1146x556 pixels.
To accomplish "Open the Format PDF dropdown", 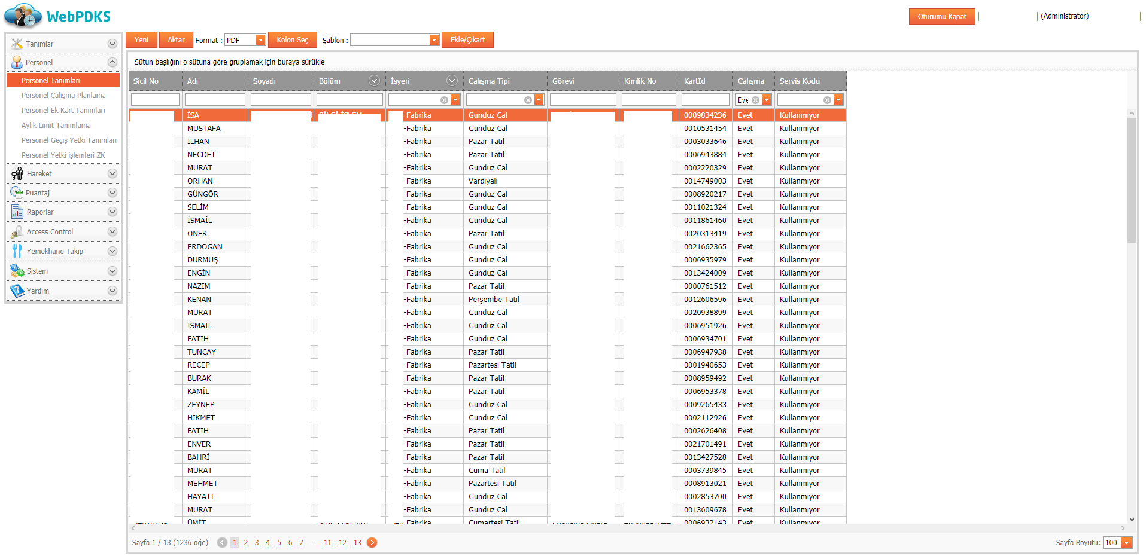I will (x=260, y=40).
